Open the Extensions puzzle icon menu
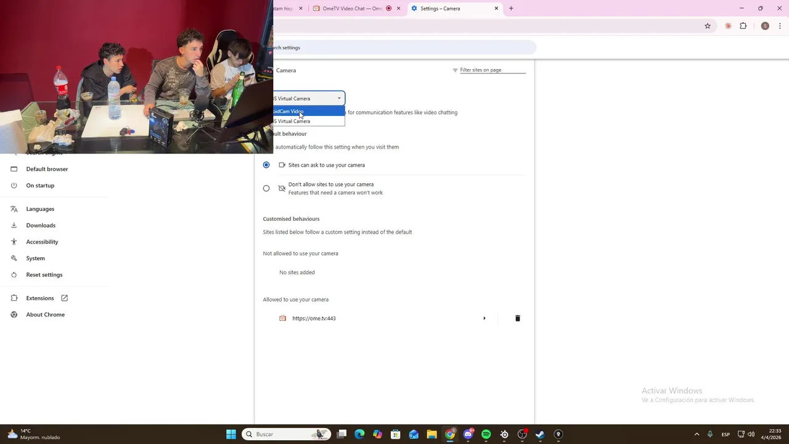This screenshot has height=444, width=789. [743, 26]
